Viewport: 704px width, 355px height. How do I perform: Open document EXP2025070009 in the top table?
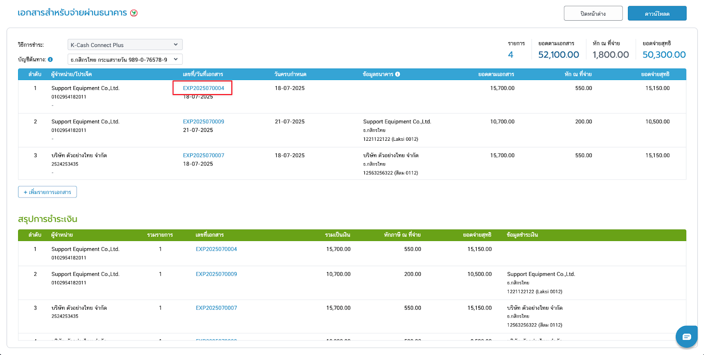pos(203,121)
